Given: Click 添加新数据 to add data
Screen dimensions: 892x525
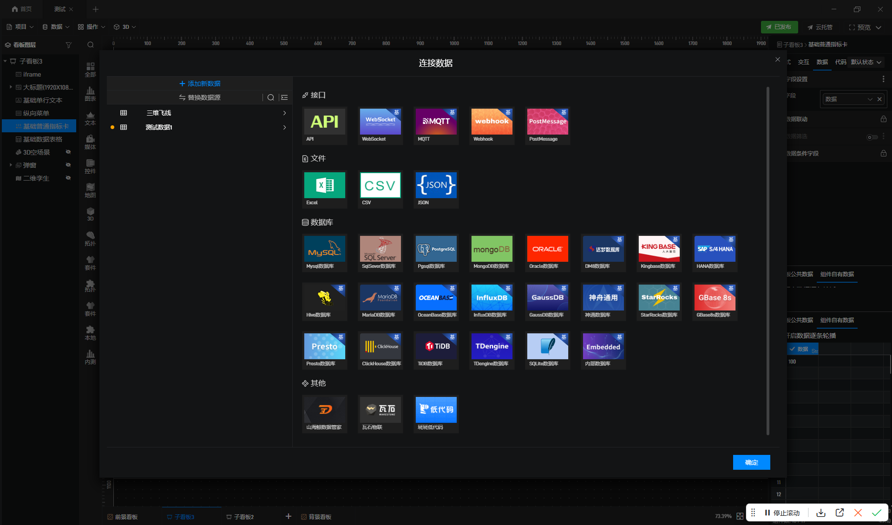Looking at the screenshot, I should tap(200, 84).
